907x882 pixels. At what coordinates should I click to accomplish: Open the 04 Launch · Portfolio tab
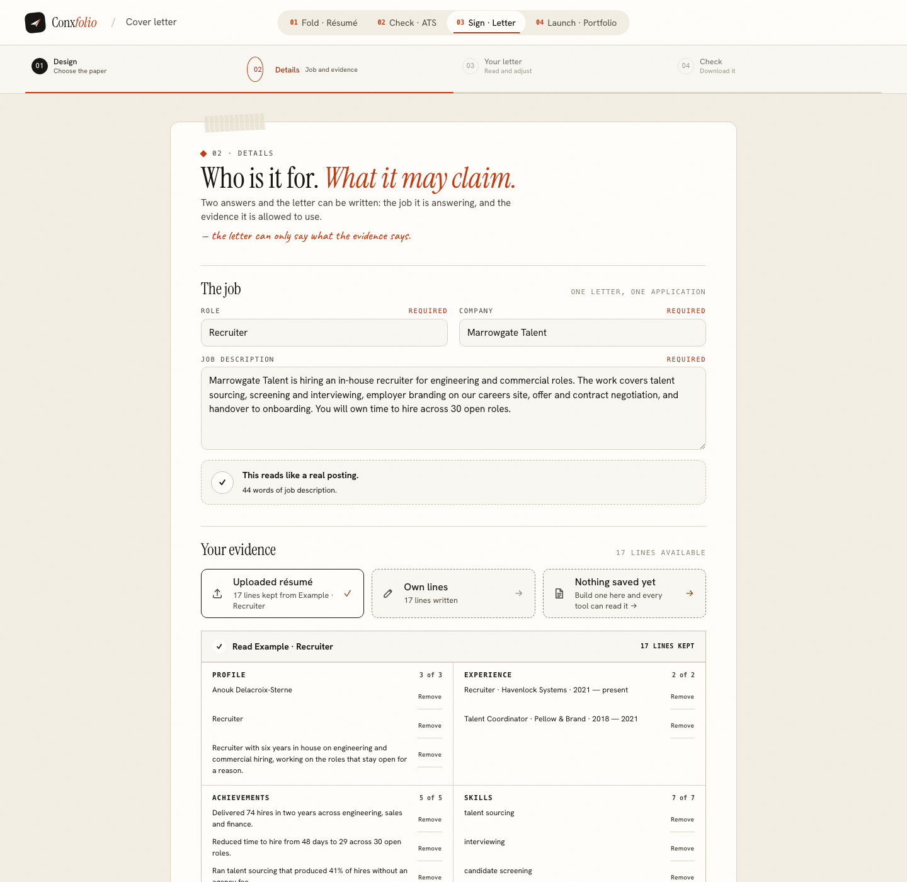tap(576, 23)
